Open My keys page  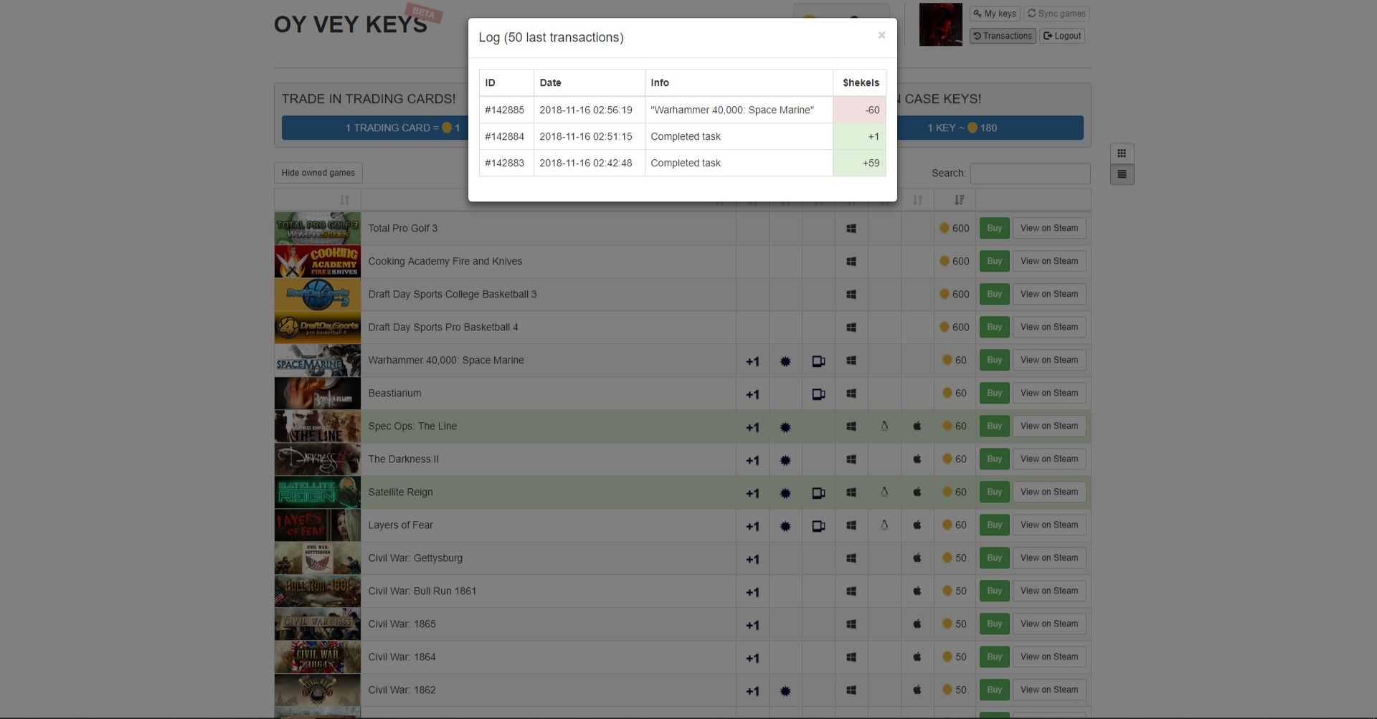click(995, 14)
